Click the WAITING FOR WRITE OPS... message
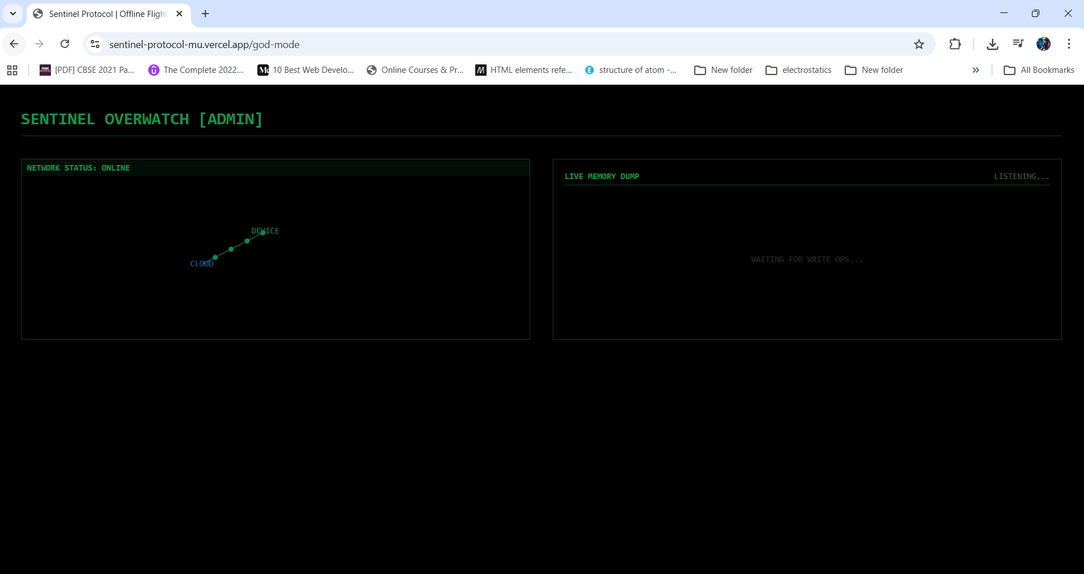Viewport: 1084px width, 574px height. coord(807,259)
